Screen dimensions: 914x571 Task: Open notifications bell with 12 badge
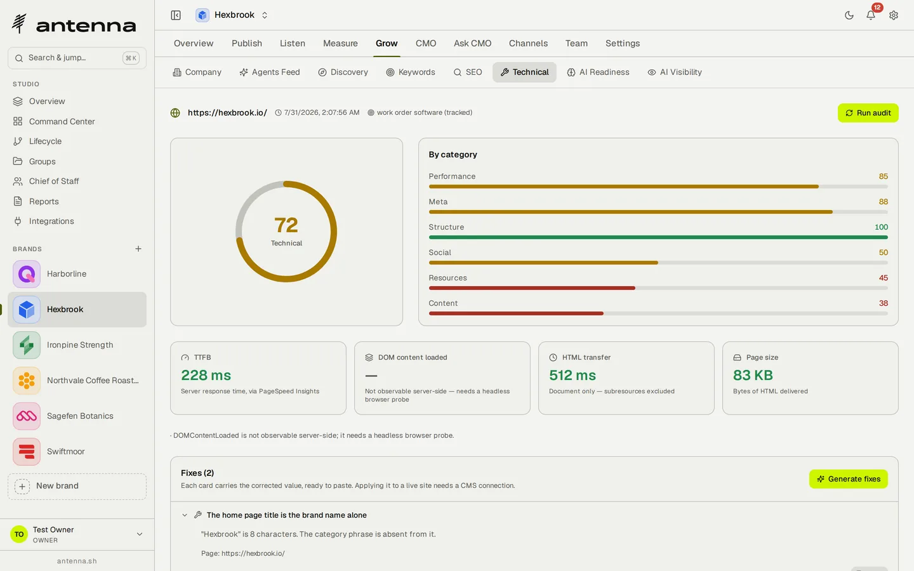871,14
